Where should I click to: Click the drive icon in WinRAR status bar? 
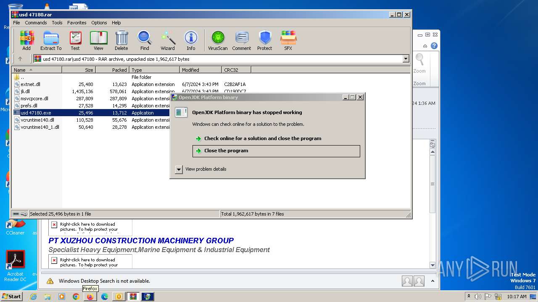16,214
